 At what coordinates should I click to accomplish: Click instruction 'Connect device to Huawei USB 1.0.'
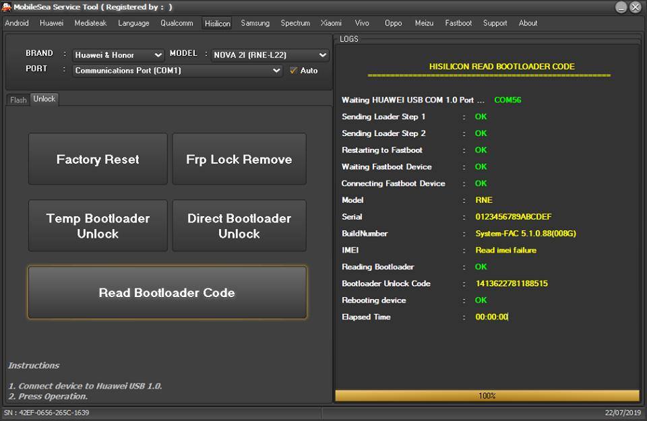point(86,387)
